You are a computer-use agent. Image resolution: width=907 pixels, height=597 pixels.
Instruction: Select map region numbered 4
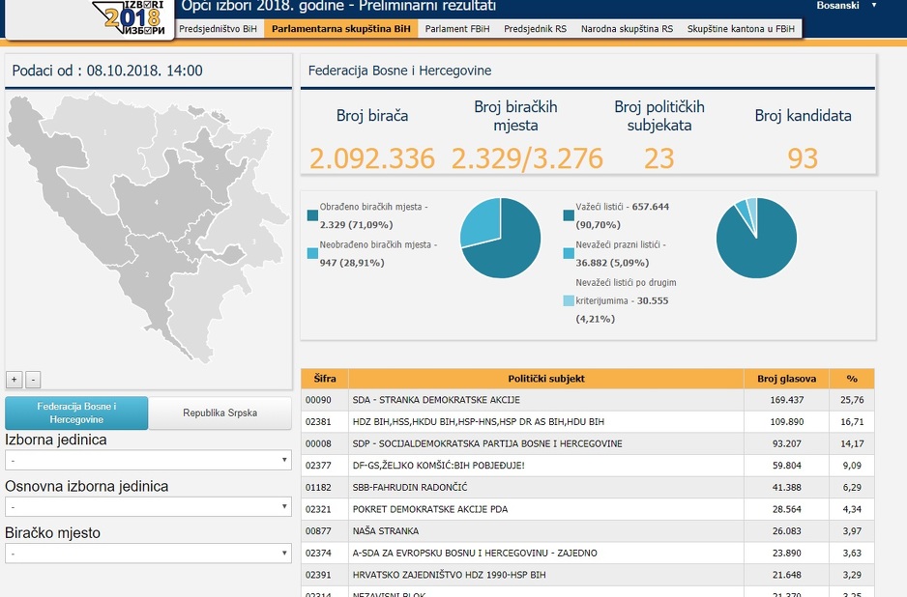point(156,203)
